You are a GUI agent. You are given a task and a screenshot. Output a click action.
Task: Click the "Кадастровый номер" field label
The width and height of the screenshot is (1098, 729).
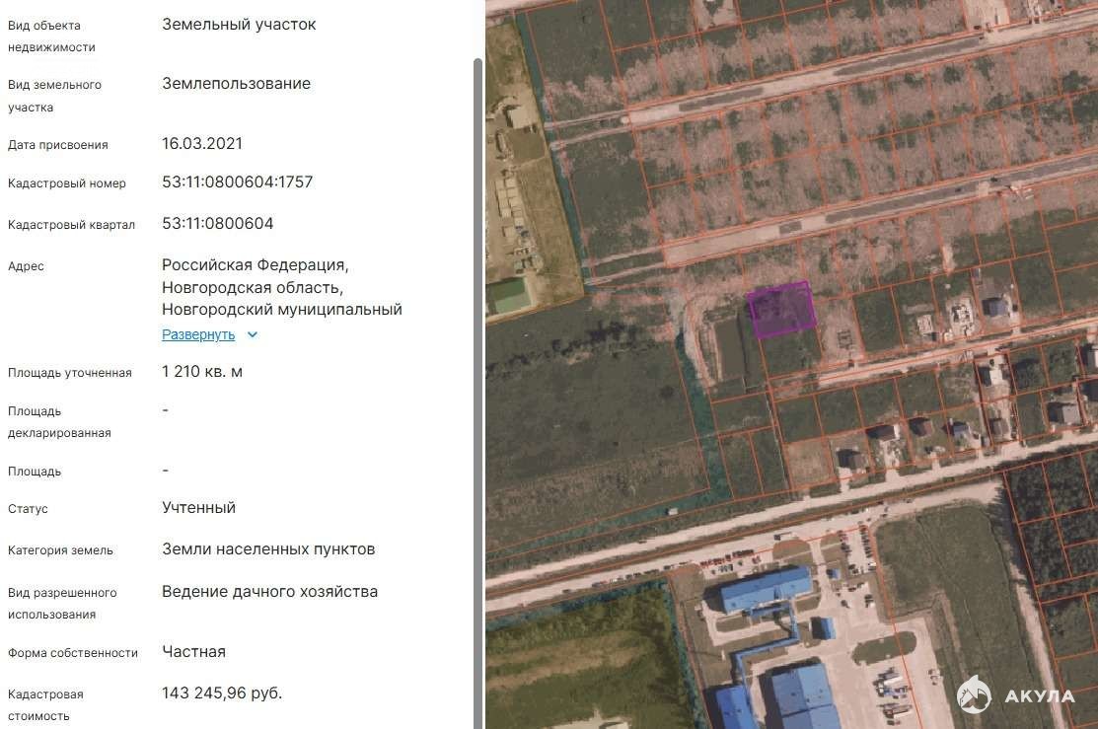(x=67, y=183)
